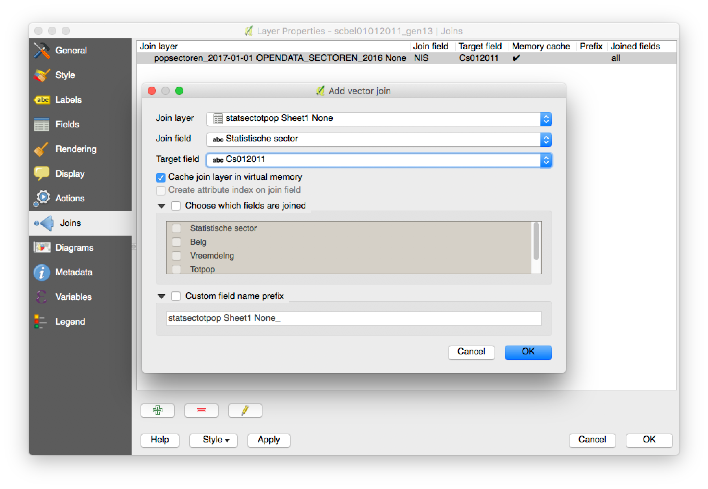Open the Labels abc icon
Image resolution: width=708 pixels, height=489 pixels.
(42, 100)
